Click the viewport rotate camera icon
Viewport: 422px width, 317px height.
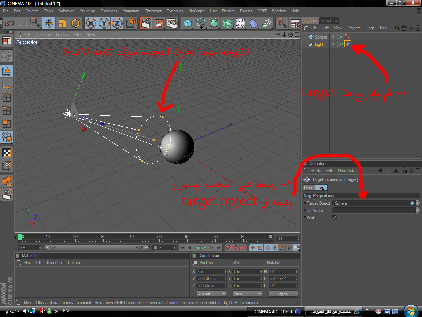[290, 34]
